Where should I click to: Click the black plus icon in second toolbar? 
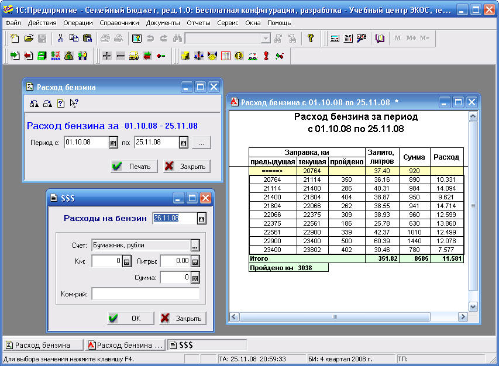(x=106, y=56)
